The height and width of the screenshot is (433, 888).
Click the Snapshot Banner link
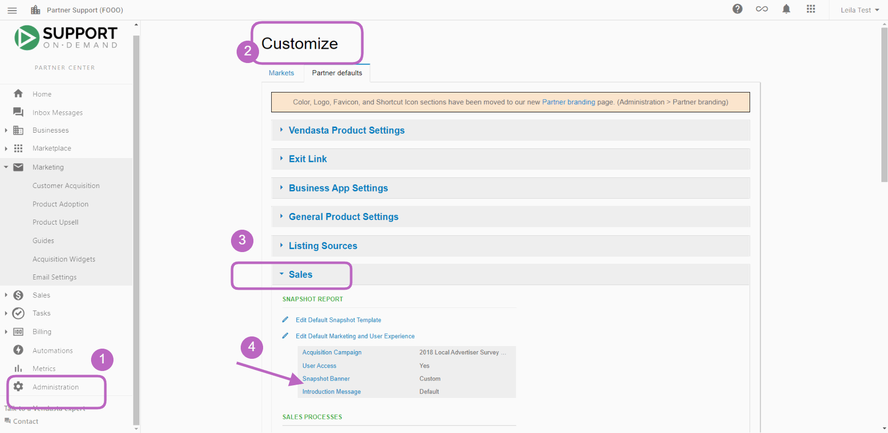326,379
